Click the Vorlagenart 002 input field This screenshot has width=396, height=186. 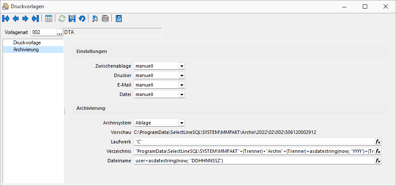click(x=44, y=32)
